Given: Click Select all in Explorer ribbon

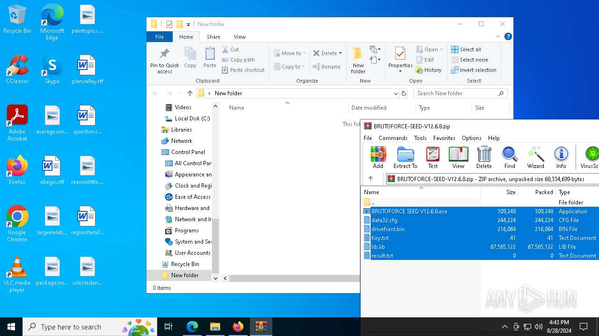Looking at the screenshot, I should point(466,49).
